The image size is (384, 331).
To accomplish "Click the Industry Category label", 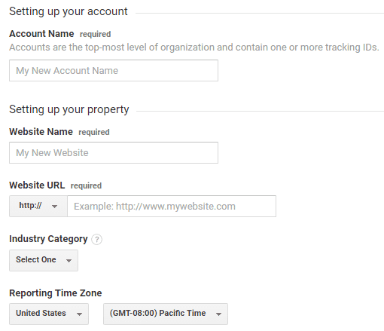I will pos(48,239).
